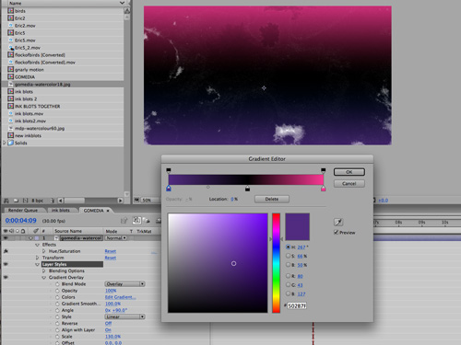Create a new folder in project panel

tap(16, 201)
